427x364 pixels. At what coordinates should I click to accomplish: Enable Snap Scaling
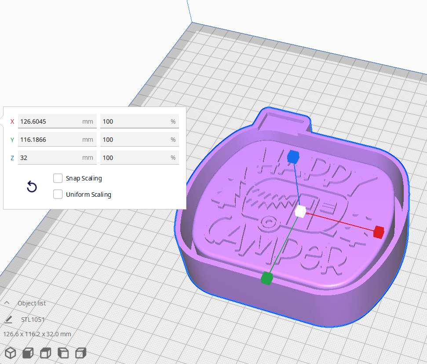(58, 178)
